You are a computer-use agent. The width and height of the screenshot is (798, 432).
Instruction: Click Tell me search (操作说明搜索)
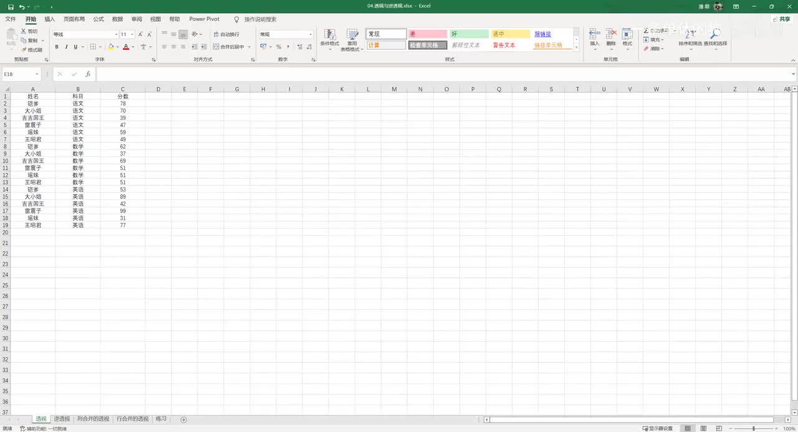[x=255, y=19]
